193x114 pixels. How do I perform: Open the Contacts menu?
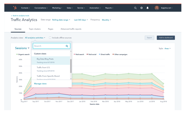click(x=25, y=8)
